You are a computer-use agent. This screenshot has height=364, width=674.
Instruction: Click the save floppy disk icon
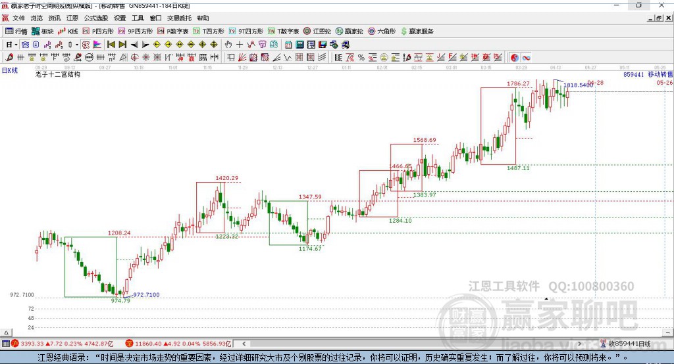pyautogui.click(x=323, y=45)
